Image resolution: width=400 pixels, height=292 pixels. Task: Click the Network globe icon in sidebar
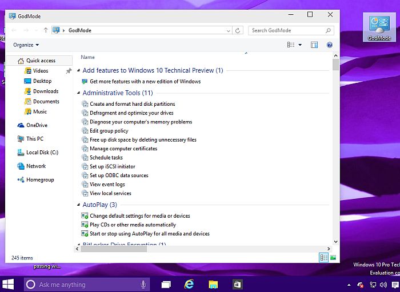pos(21,166)
